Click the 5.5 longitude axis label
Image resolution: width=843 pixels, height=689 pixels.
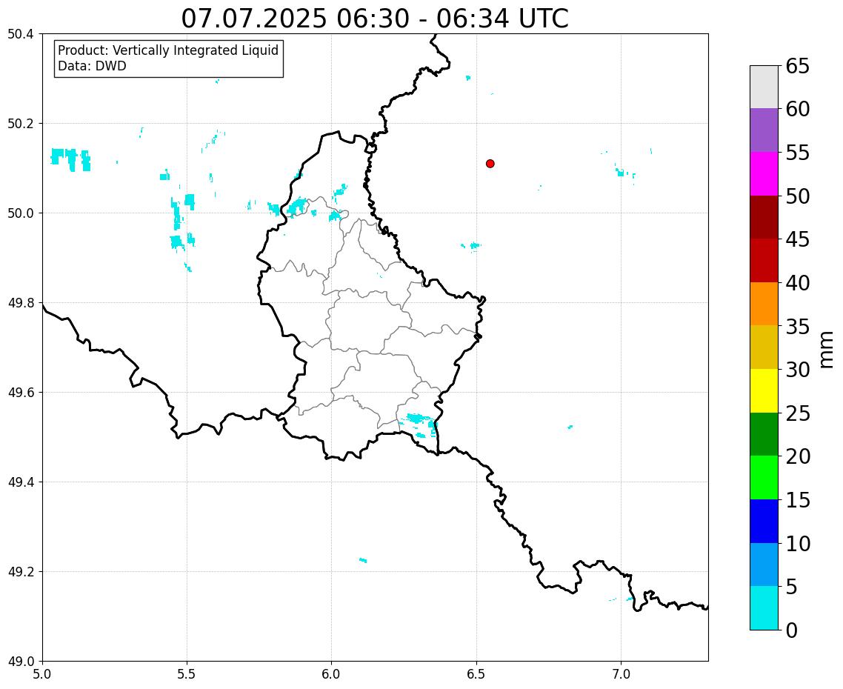coord(187,674)
